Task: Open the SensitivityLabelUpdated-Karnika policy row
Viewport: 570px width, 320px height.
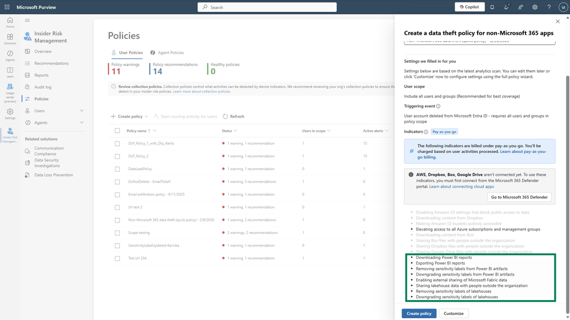Action: pyautogui.click(x=154, y=245)
